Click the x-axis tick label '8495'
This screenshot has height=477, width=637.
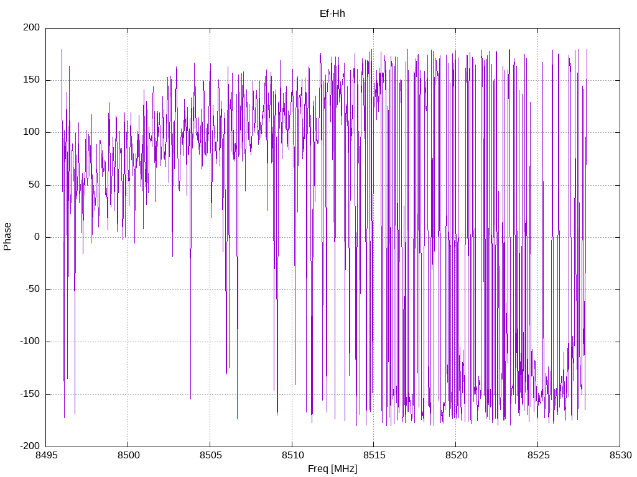tap(46, 455)
